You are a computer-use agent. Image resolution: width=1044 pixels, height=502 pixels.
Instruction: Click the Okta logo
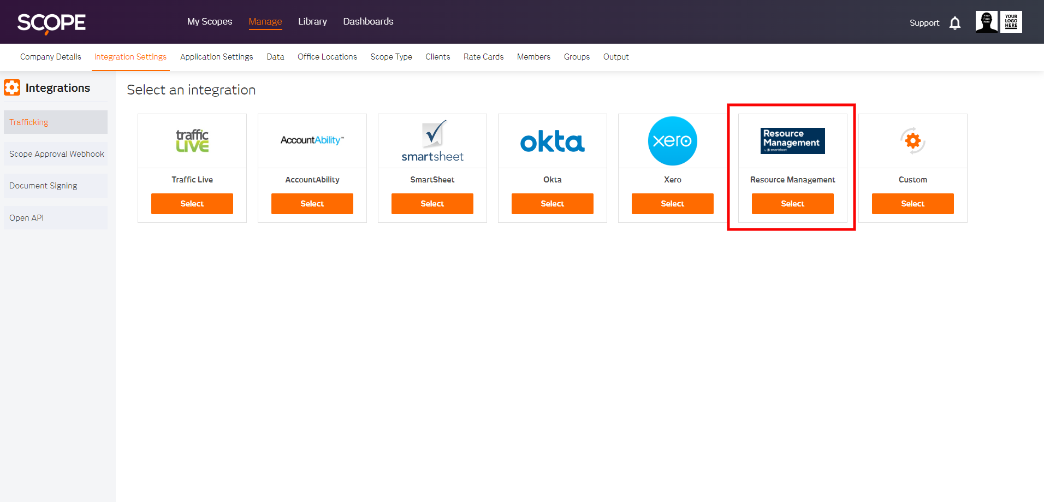coord(553,141)
